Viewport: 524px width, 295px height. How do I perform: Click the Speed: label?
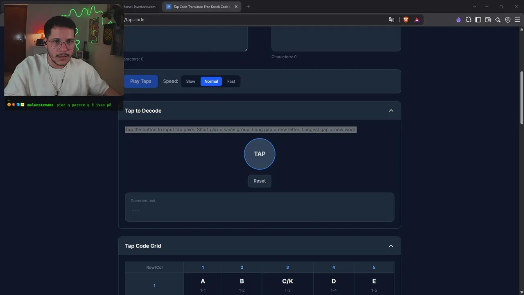point(171,81)
